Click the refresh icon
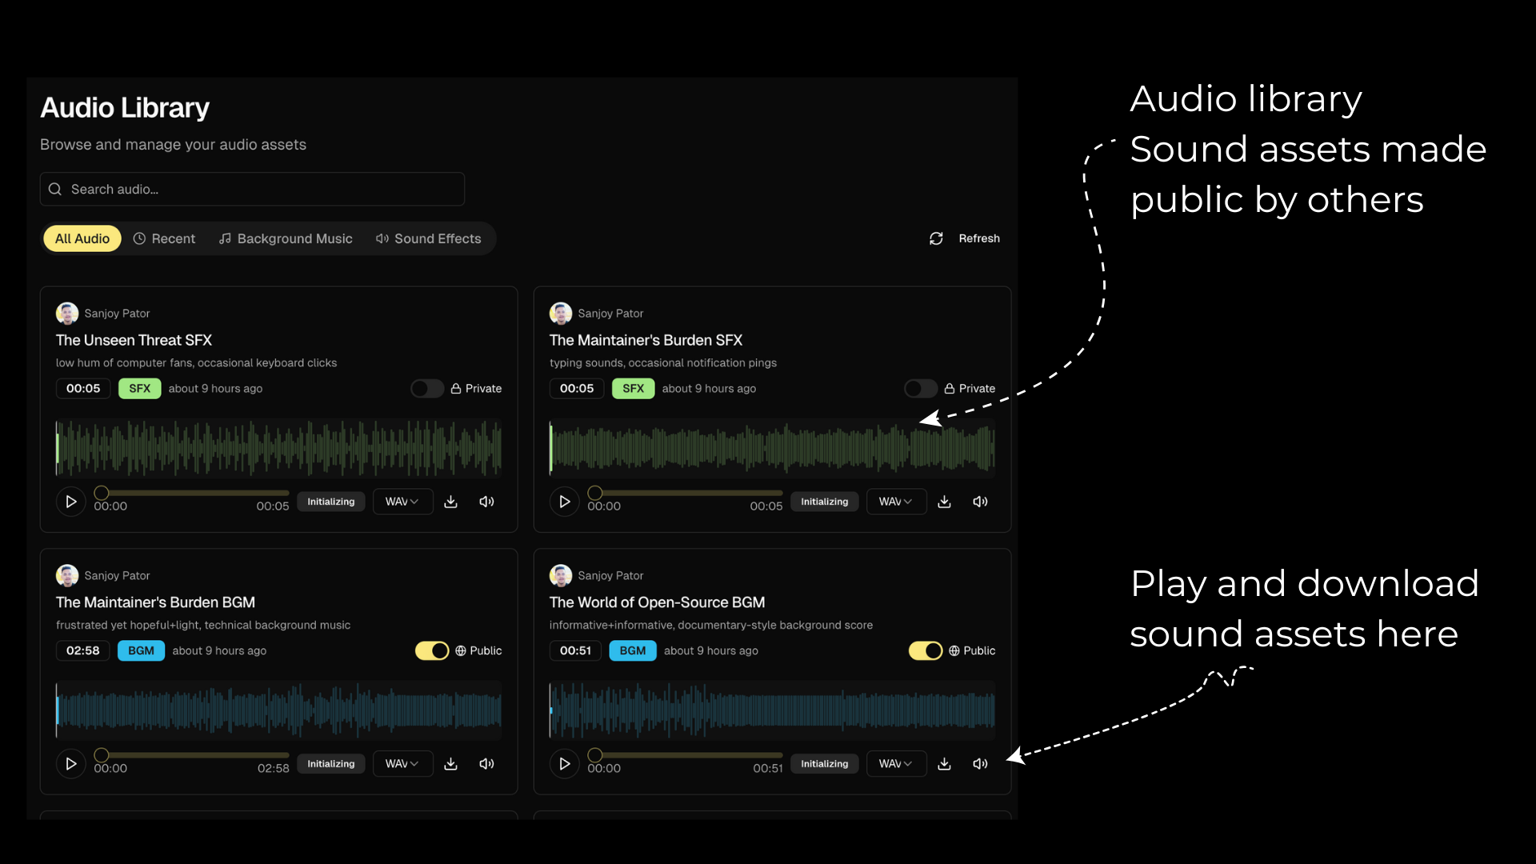1536x864 pixels. click(936, 238)
